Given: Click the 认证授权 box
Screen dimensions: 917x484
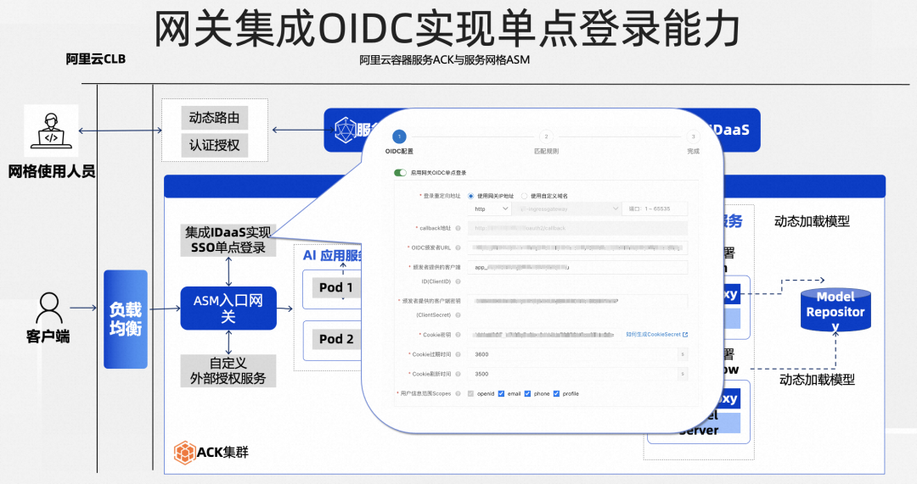Looking at the screenshot, I should point(215,146).
